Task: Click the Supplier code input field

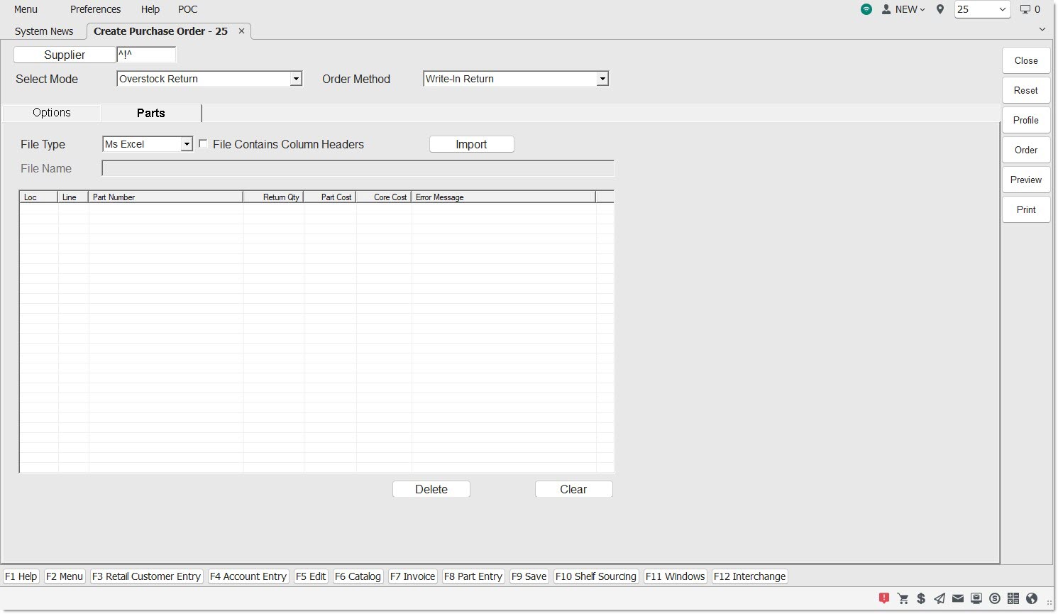Action: [x=146, y=55]
